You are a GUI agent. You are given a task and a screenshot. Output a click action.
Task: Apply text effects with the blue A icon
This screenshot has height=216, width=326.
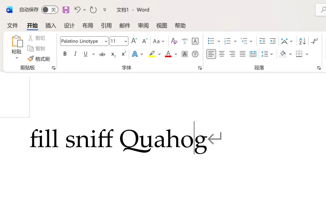tap(135, 54)
